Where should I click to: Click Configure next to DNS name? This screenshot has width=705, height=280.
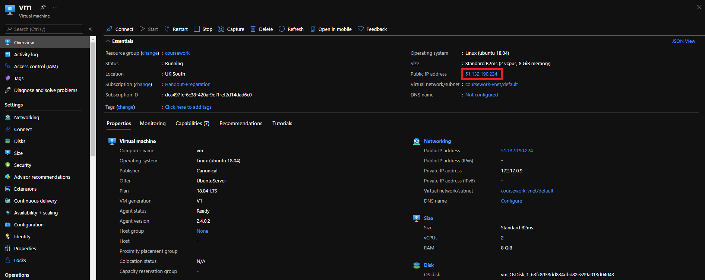[x=511, y=201]
